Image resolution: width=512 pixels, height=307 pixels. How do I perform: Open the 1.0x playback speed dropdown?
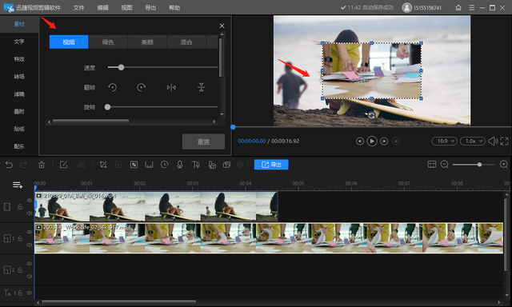click(x=473, y=141)
